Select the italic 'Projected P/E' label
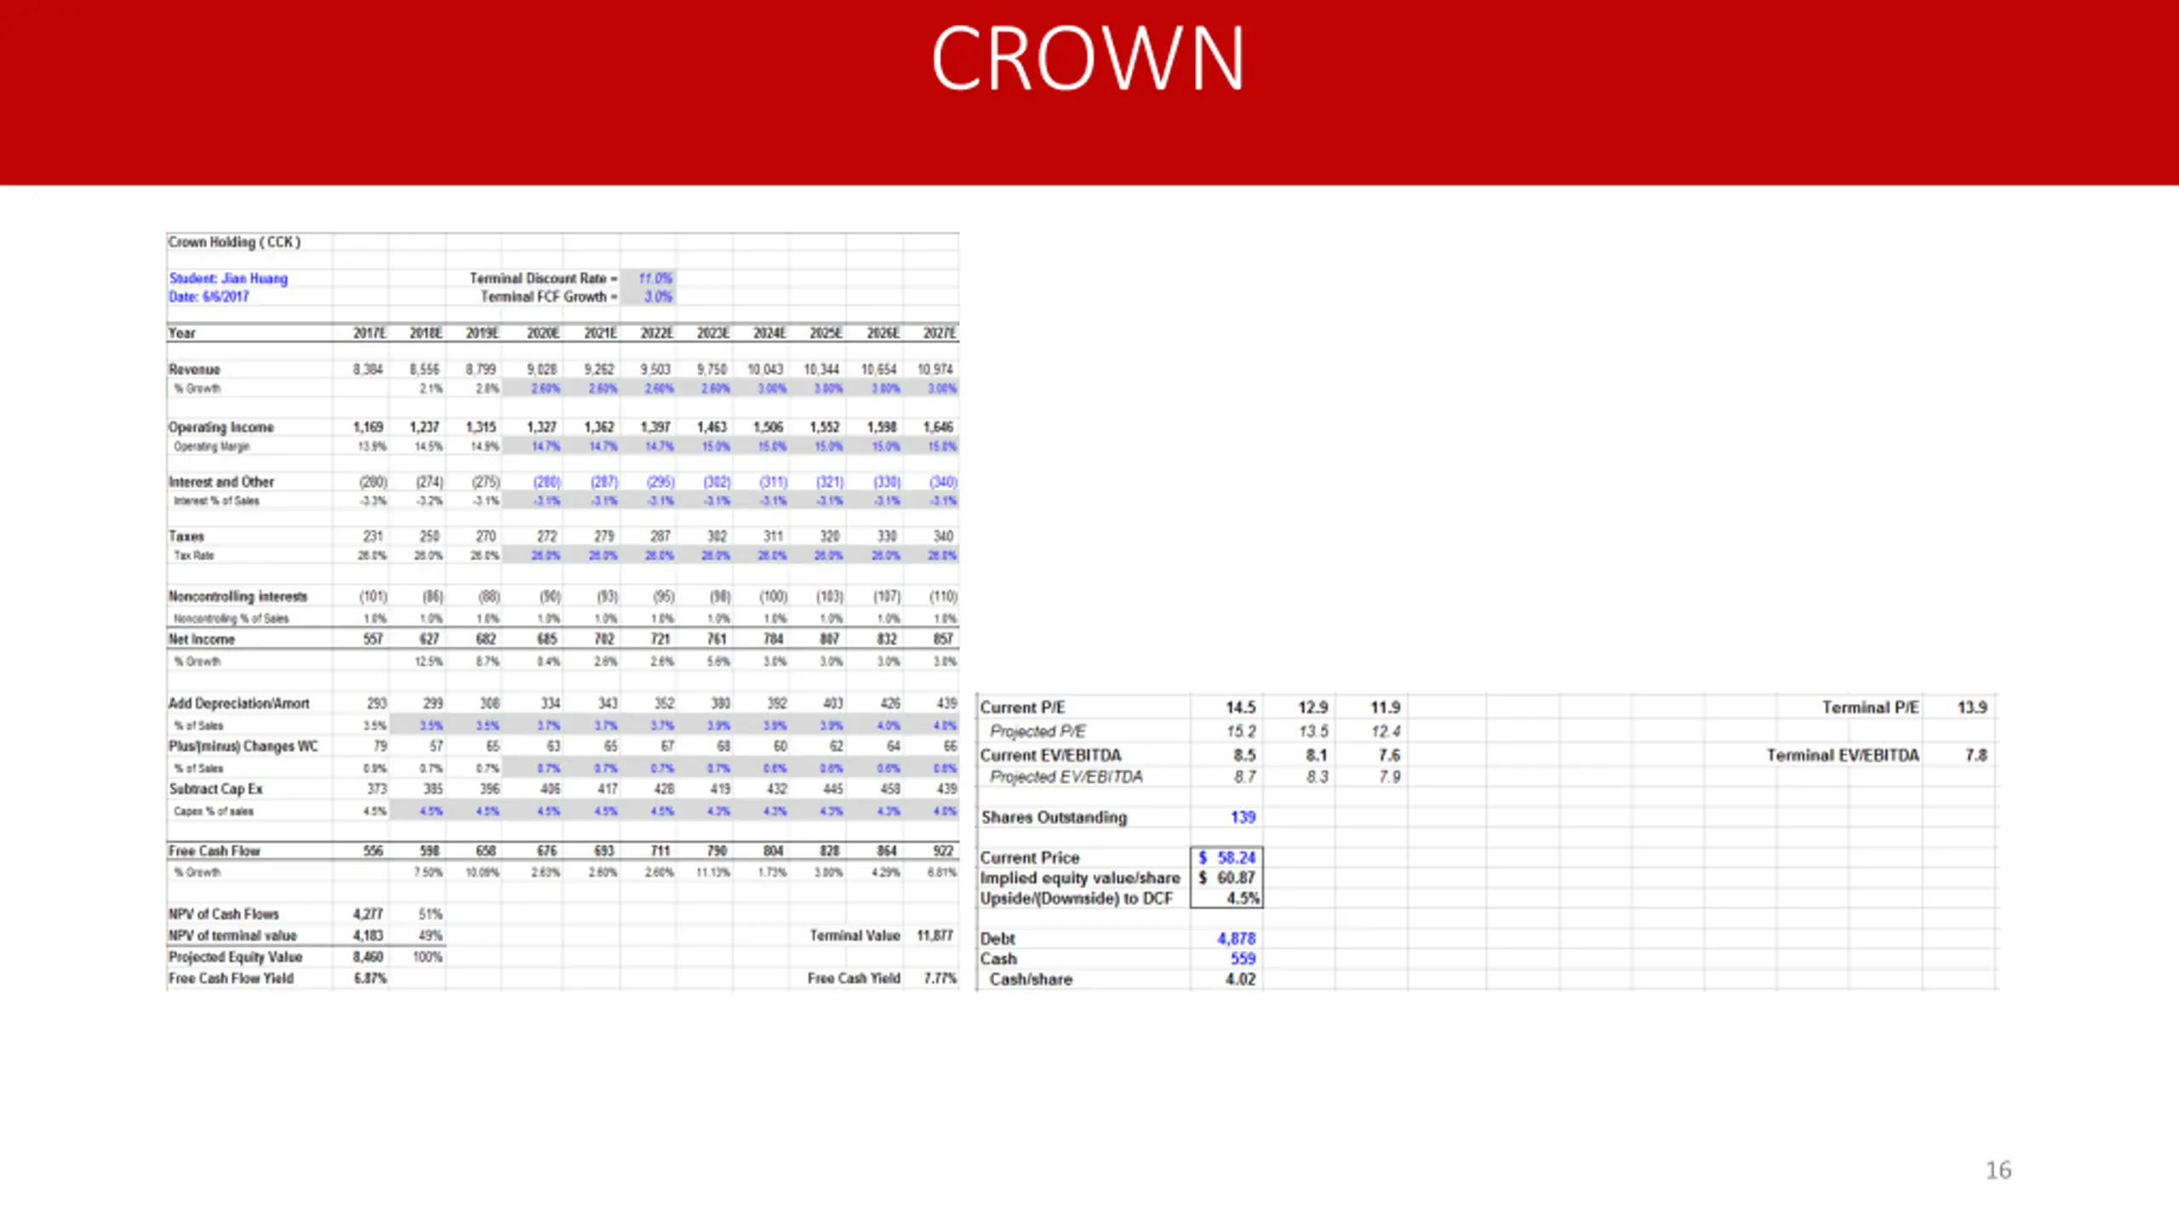The height and width of the screenshot is (1226, 2179). coord(1038,731)
